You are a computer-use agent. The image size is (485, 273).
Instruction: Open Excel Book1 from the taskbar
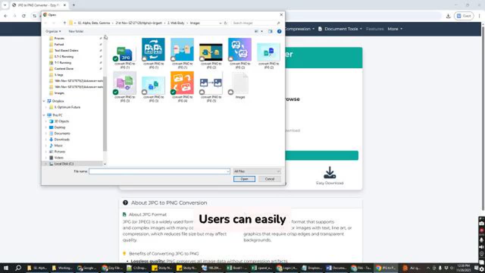pos(236,268)
